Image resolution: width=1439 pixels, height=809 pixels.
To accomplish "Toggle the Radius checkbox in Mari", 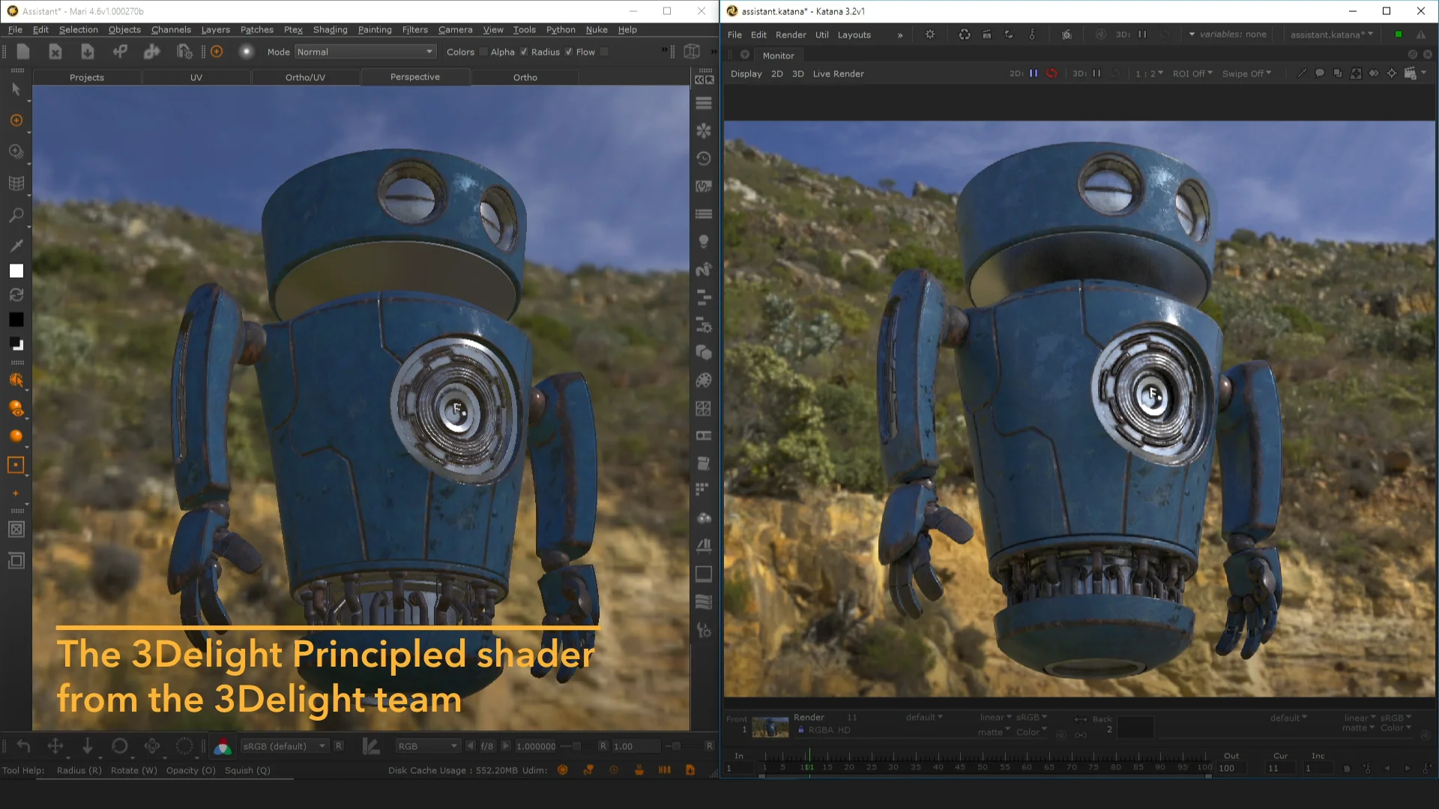I will (569, 52).
